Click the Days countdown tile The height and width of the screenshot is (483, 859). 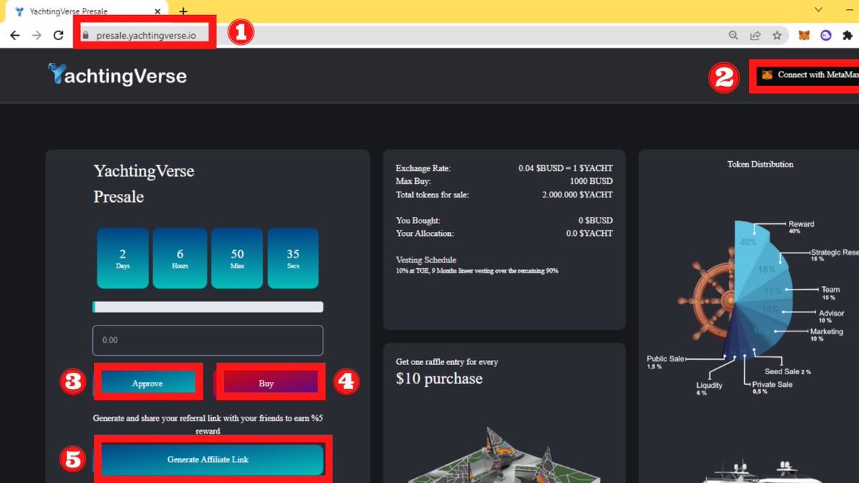pos(122,258)
